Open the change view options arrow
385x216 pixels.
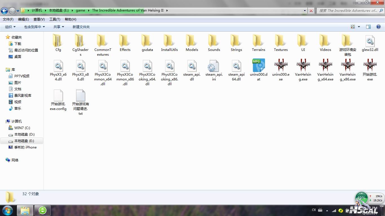[359, 27]
